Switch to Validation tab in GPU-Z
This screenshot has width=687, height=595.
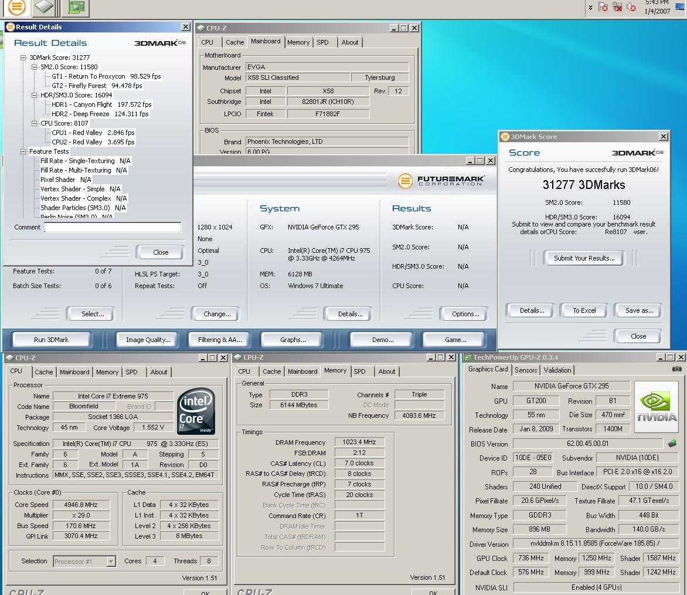pyautogui.click(x=557, y=370)
